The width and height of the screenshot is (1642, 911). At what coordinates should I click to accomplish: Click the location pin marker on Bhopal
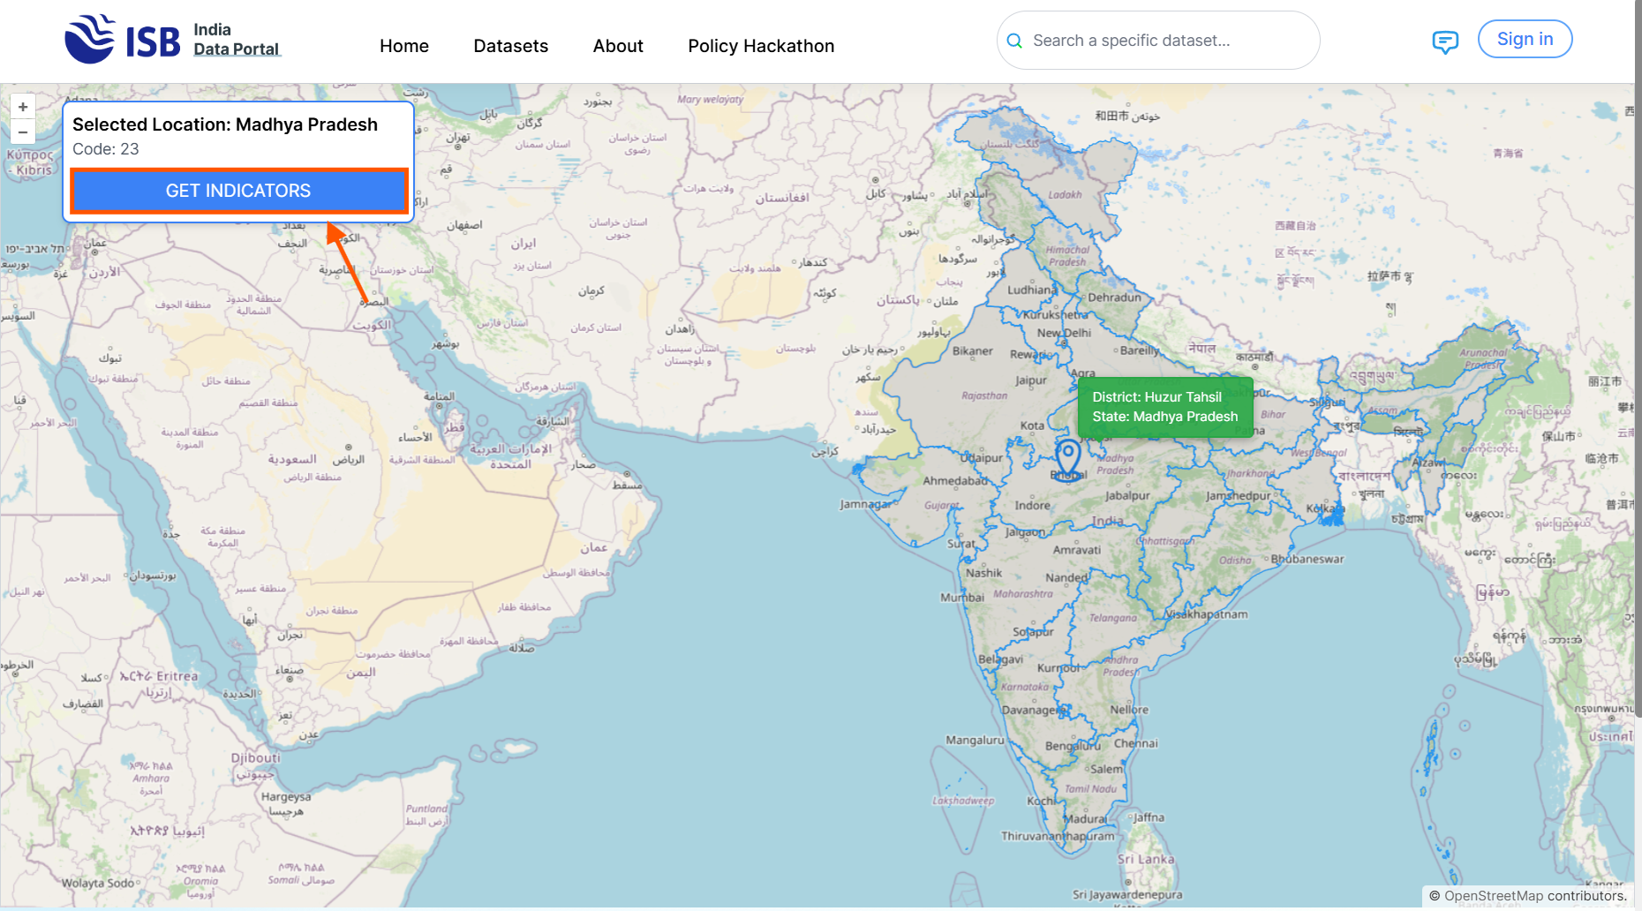point(1068,457)
